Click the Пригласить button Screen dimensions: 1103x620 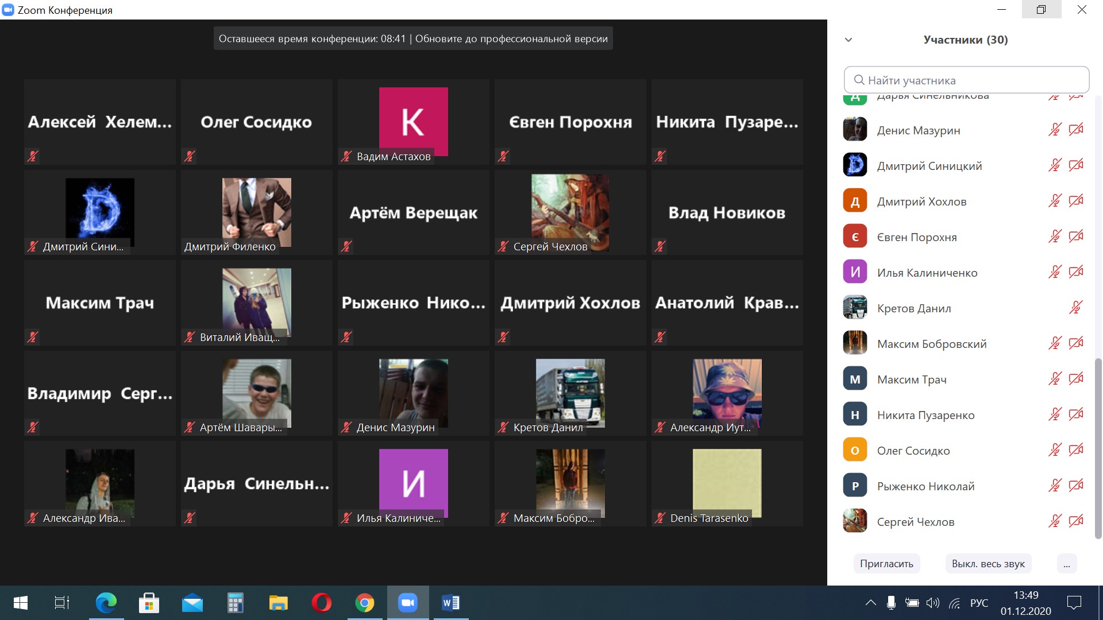pos(886,564)
